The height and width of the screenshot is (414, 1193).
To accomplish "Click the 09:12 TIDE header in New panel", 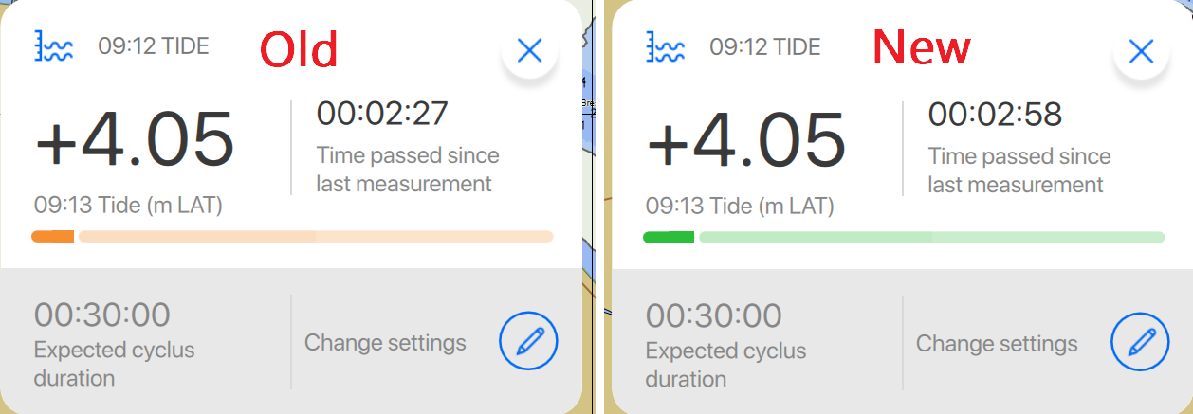I will 765,45.
